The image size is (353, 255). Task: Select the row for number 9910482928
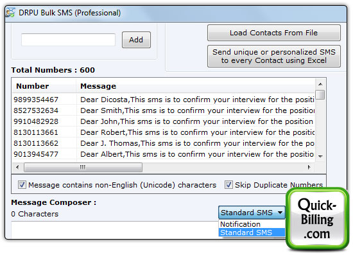(x=164, y=121)
